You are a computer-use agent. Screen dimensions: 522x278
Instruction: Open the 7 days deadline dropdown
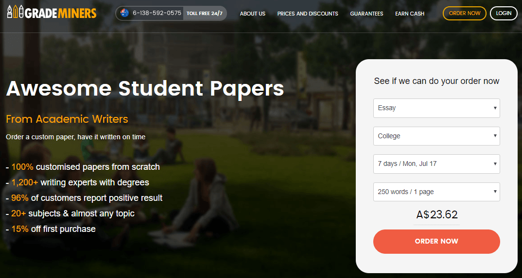pos(436,164)
